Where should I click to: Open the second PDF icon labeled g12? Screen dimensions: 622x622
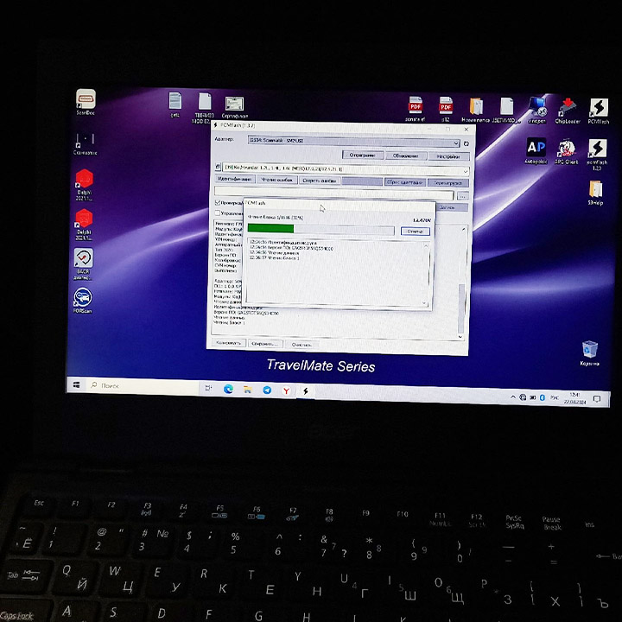(446, 109)
